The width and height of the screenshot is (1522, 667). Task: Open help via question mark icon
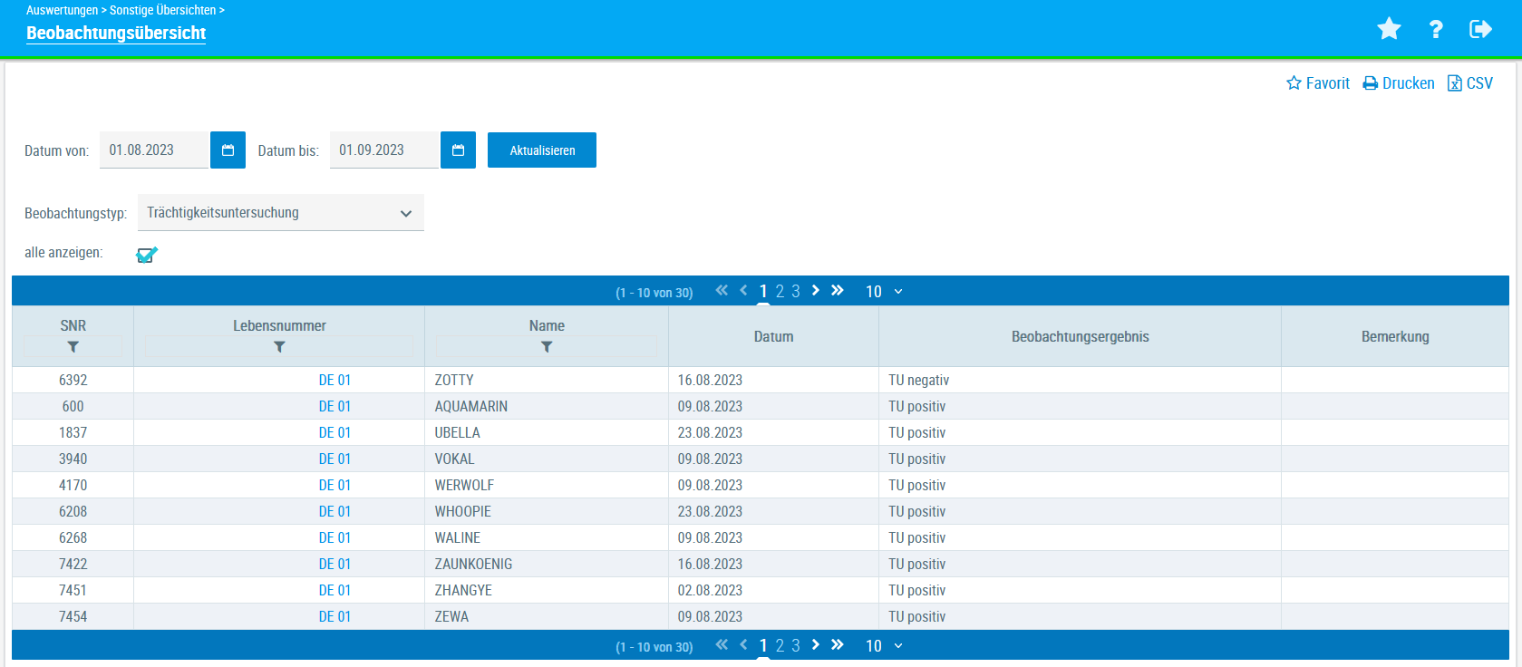point(1435,29)
